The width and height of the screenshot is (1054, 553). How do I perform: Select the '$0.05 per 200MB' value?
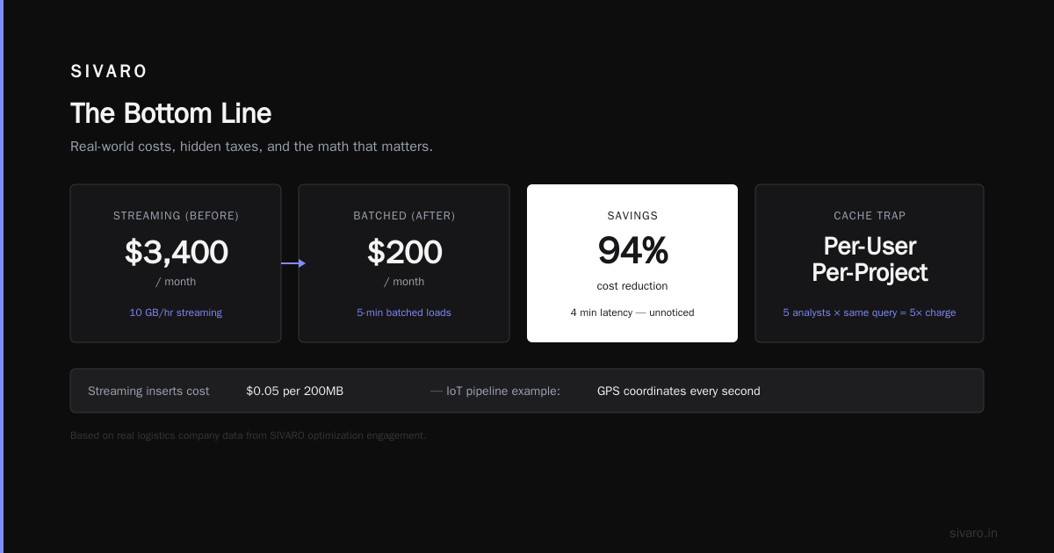coord(295,391)
